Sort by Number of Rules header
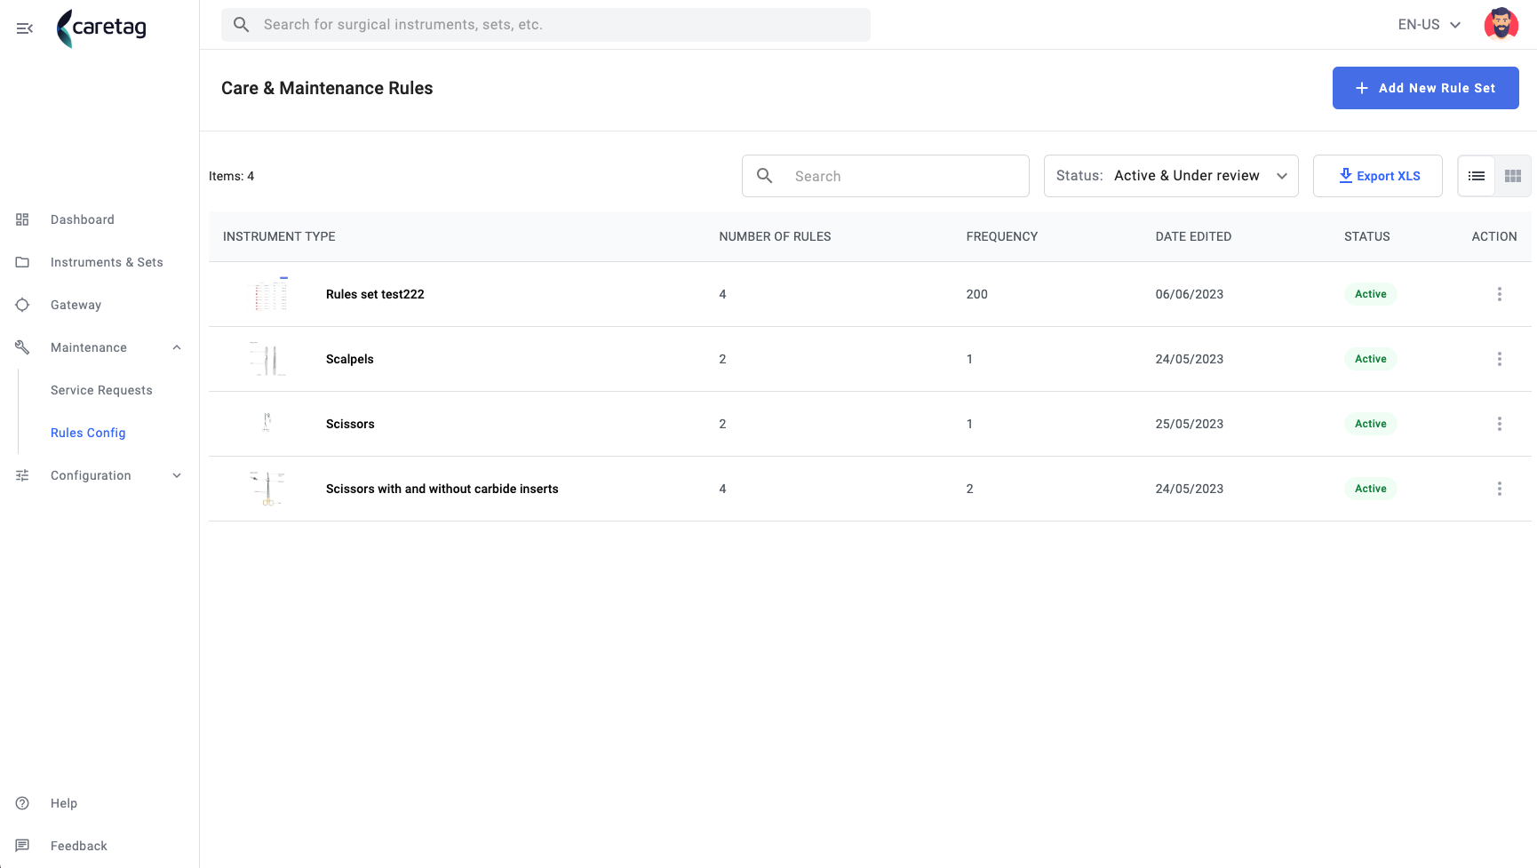The width and height of the screenshot is (1537, 868). [775, 236]
